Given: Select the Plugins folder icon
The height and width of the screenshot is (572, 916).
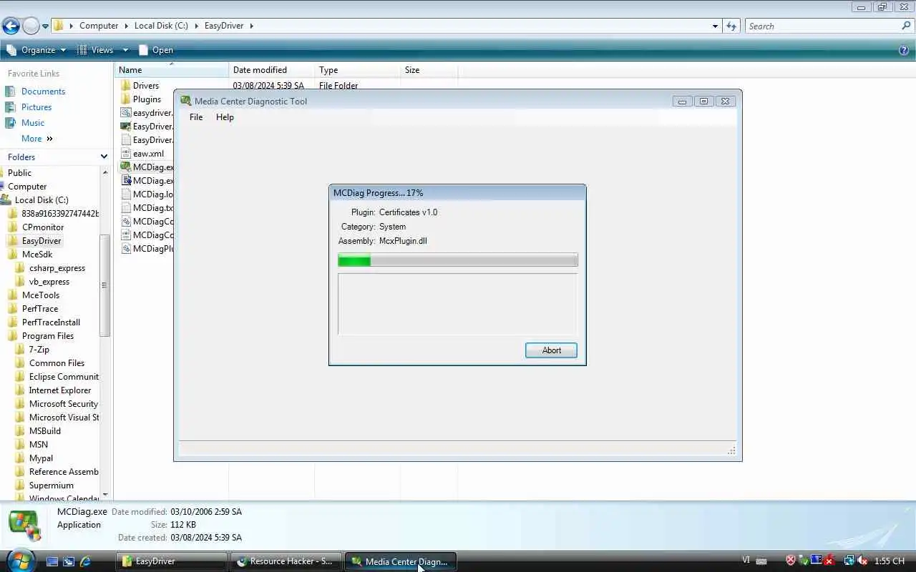Looking at the screenshot, I should click(126, 99).
